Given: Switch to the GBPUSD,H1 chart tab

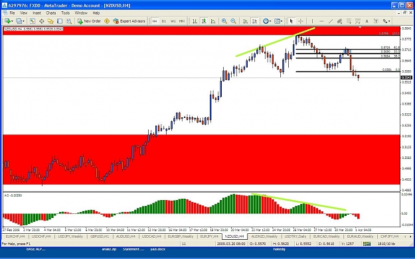Looking at the screenshot, I should tap(100, 236).
